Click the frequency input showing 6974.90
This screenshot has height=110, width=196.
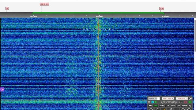pos(154,98)
